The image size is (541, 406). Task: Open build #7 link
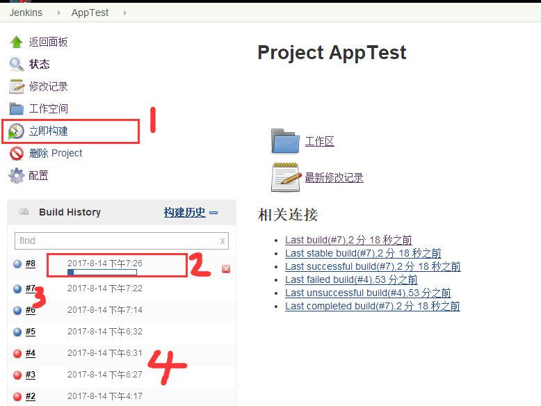pos(31,289)
